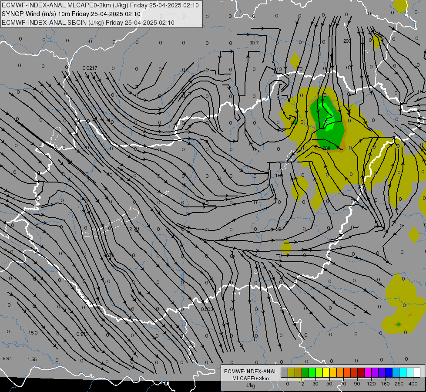The width and height of the screenshot is (426, 392).
Task: Click the olive swatch in the legend
Action: [x=292, y=372]
